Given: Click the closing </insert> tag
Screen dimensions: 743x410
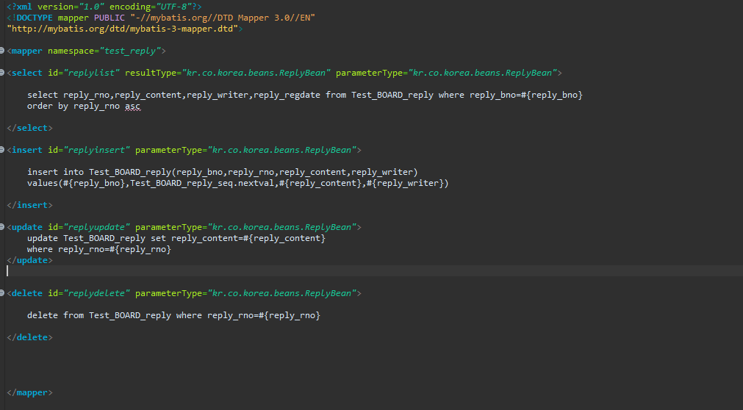Looking at the screenshot, I should tap(30, 205).
